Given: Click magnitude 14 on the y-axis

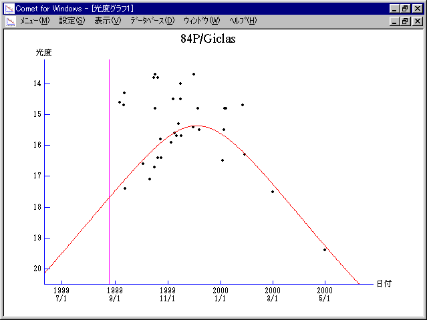Looking at the screenshot, I should tap(37, 84).
